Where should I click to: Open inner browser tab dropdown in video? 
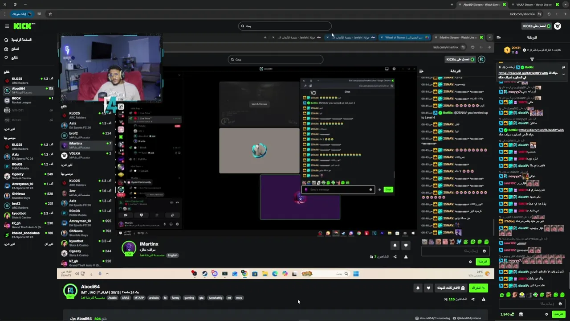[489, 37]
